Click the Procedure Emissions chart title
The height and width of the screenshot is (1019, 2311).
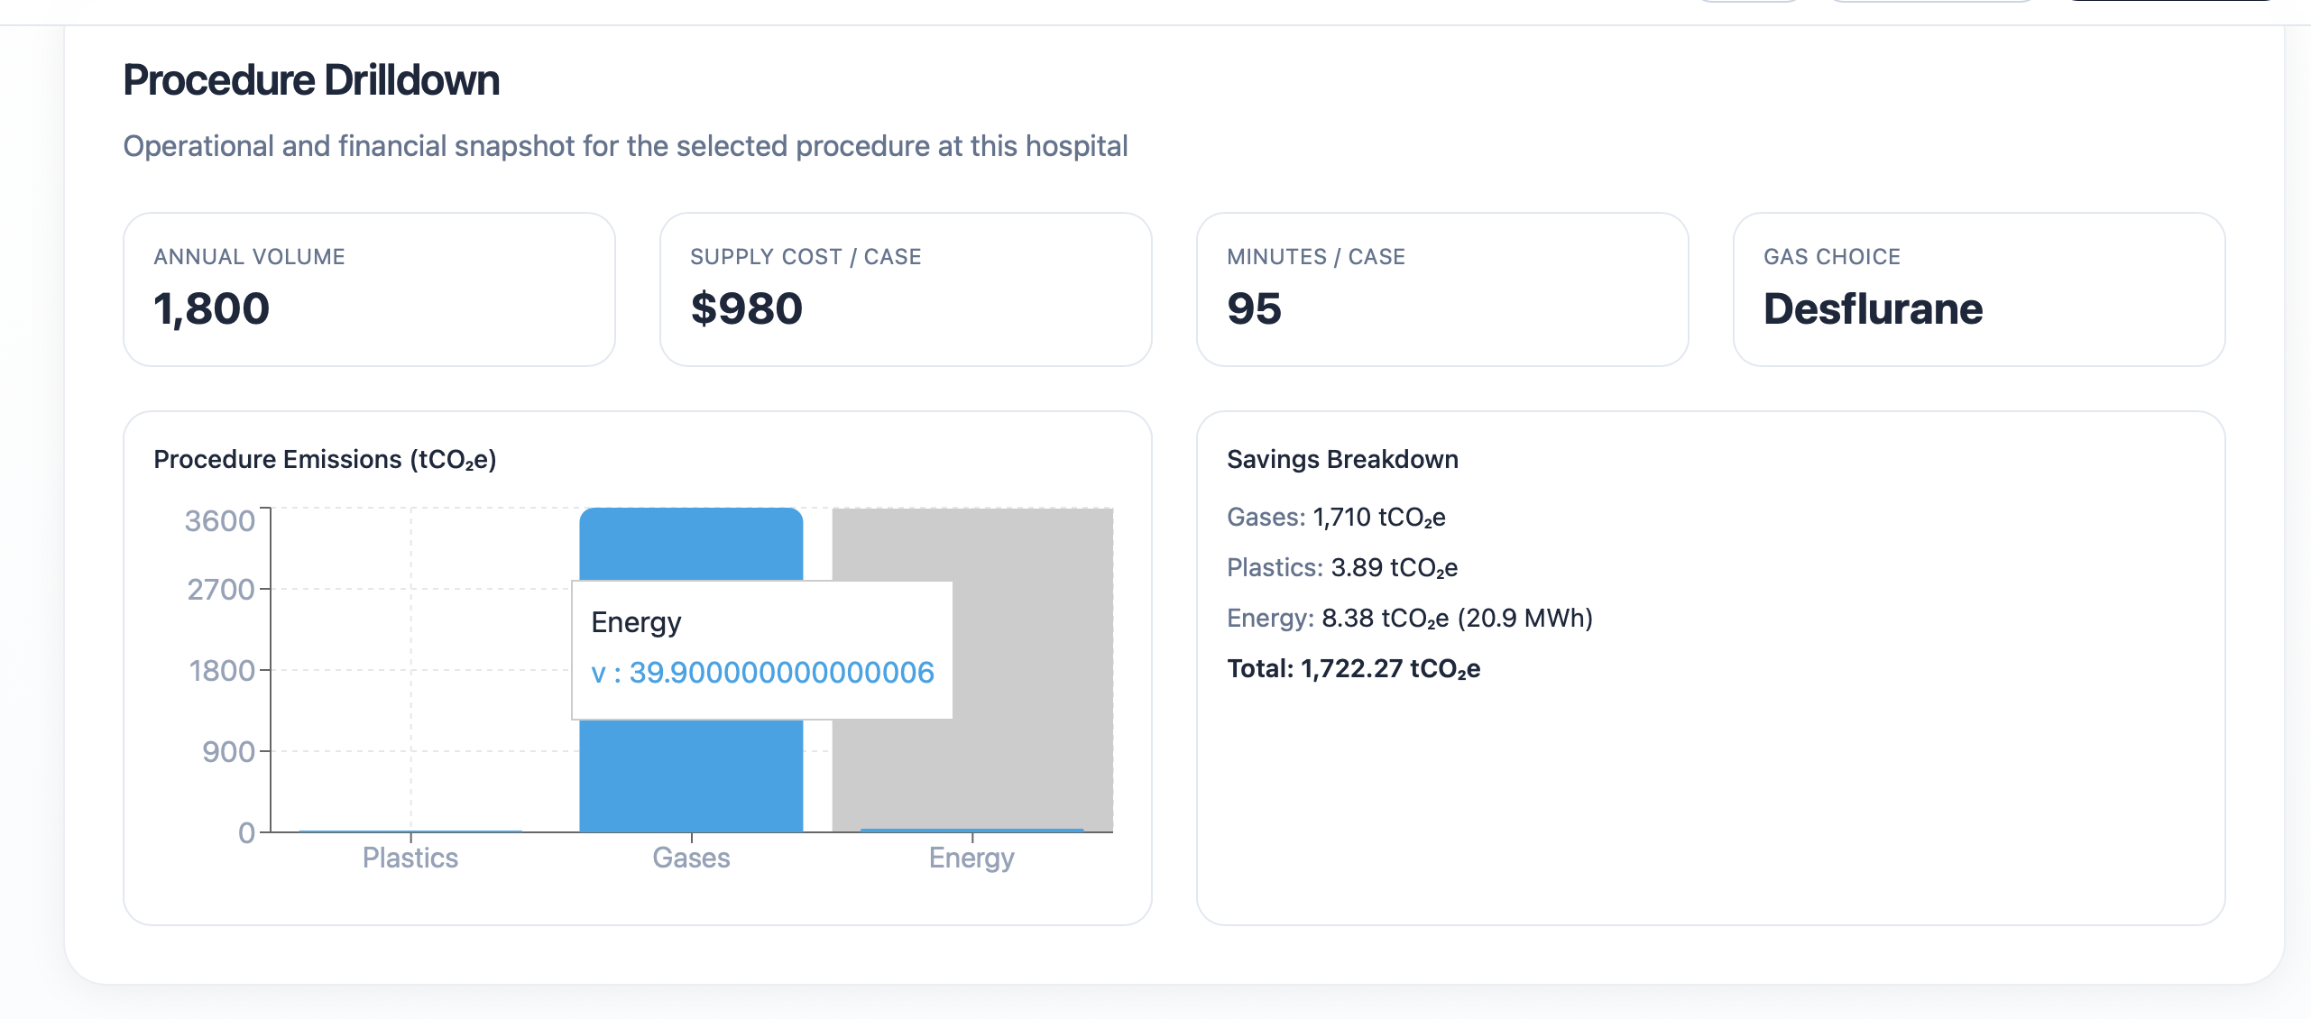(x=325, y=460)
